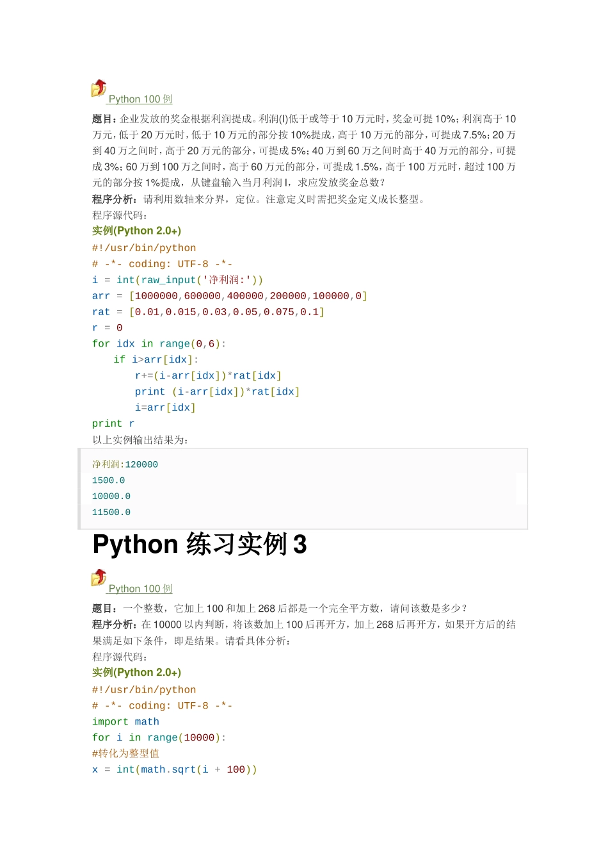Click the 题目 text starting 企业发放的奖金
The height and width of the screenshot is (861, 608).
pos(304,151)
